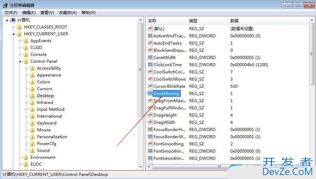Click the FocusBorderH... DWORD icon
The image size is (316, 179).
tap(150, 129)
